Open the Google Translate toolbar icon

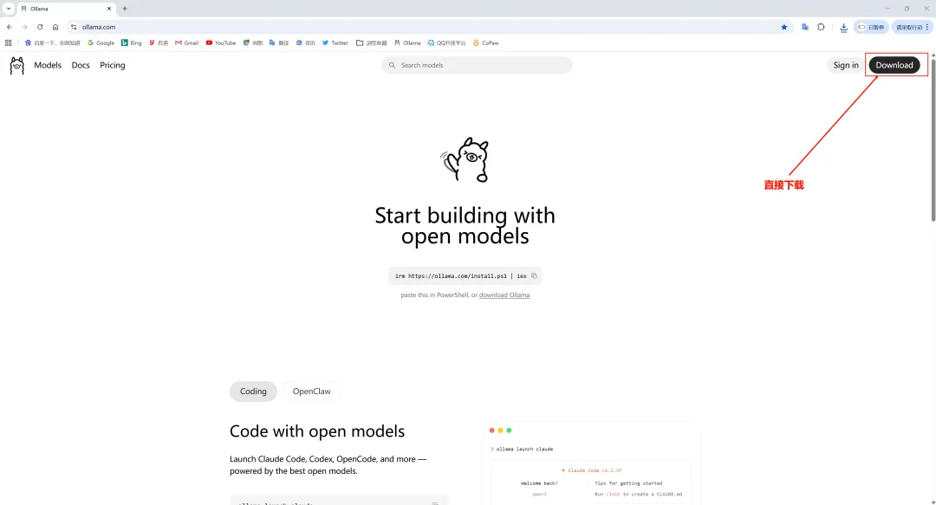(x=804, y=27)
